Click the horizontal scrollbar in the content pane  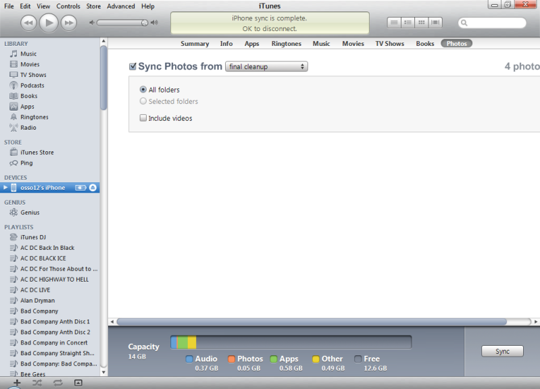point(312,321)
